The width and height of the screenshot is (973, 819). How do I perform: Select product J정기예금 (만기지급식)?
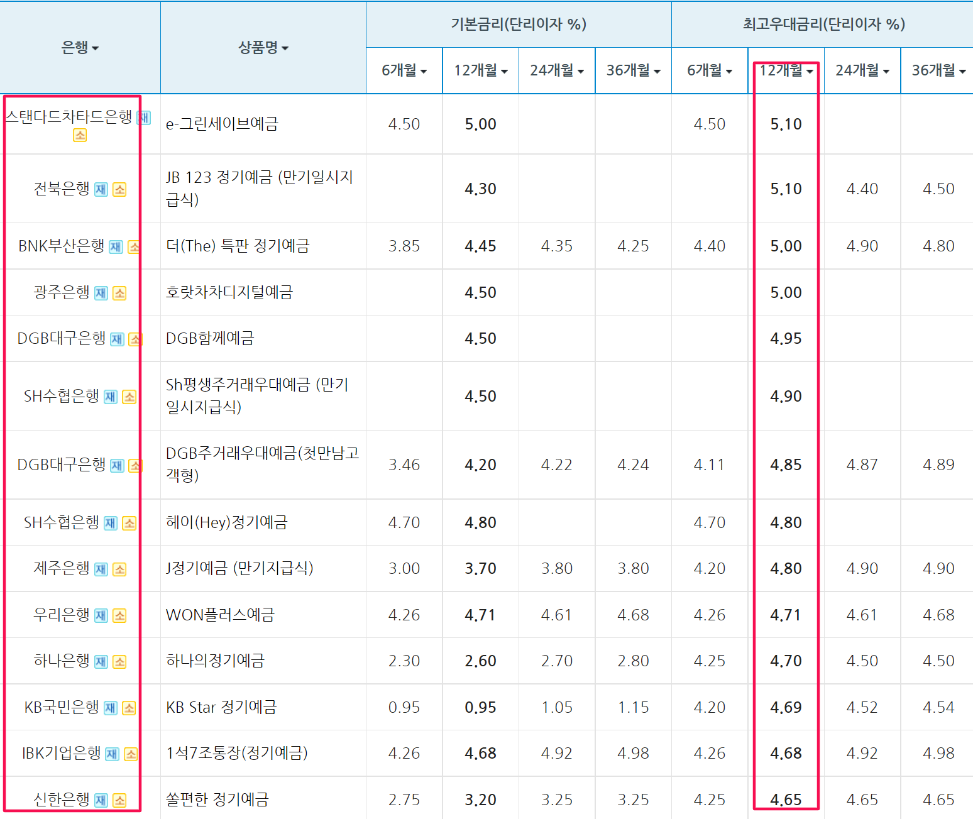[x=239, y=569]
